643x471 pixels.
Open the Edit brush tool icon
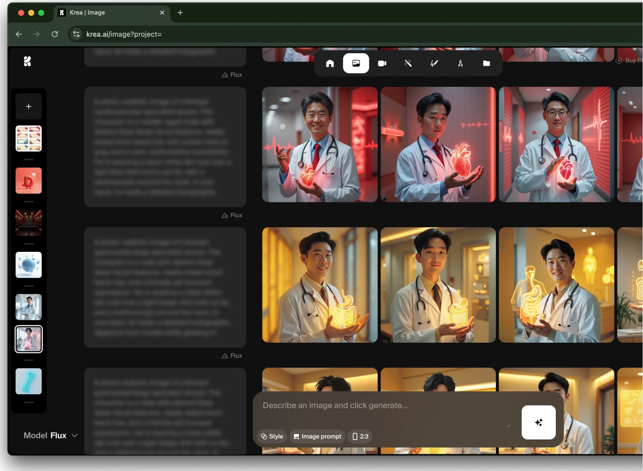434,63
